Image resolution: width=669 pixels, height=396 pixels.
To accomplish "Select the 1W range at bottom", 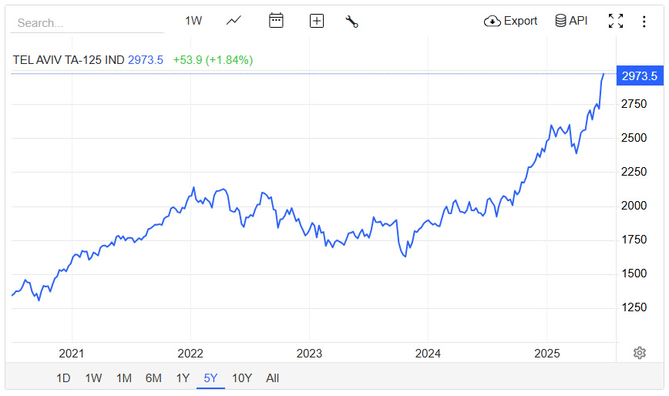I will tap(93, 378).
